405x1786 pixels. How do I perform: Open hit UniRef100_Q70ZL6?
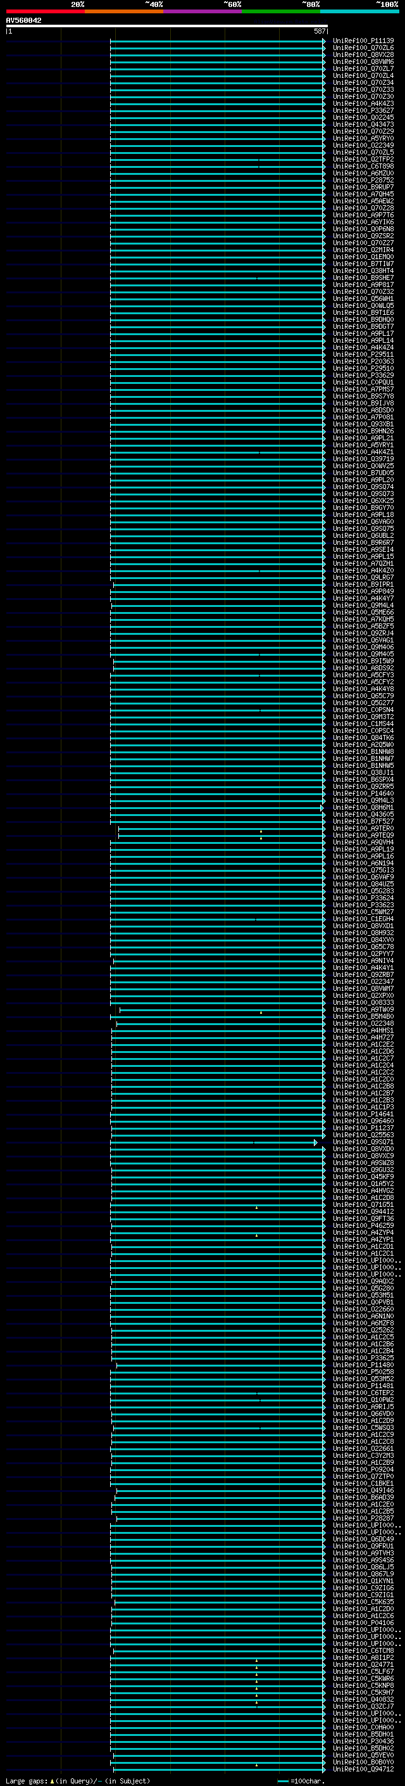click(x=363, y=48)
